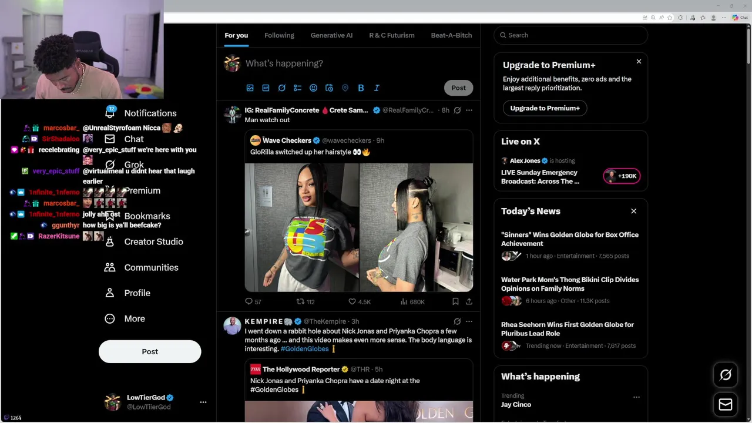Open options for Jay Cinco trending topic
The width and height of the screenshot is (752, 423).
coord(636,397)
